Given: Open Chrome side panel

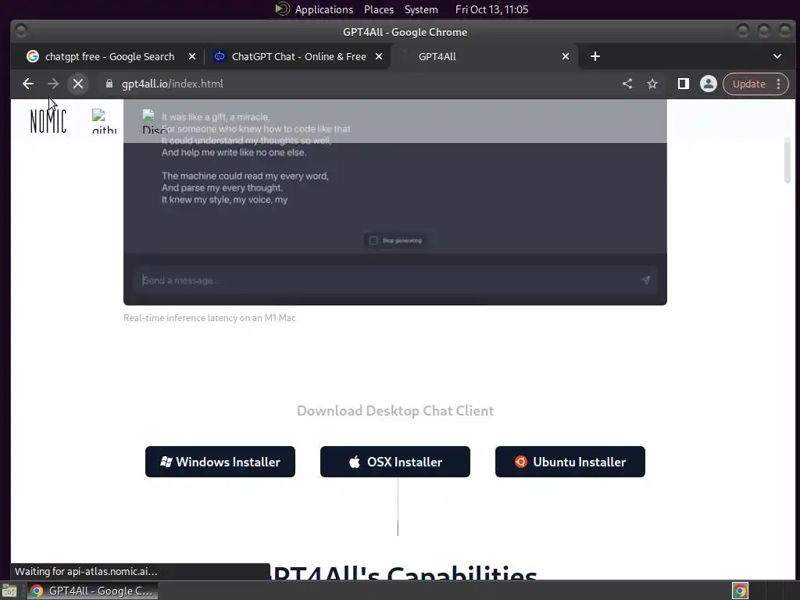Looking at the screenshot, I should click(683, 84).
